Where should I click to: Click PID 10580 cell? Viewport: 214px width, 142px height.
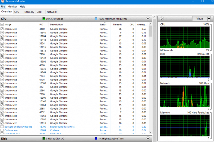point(43,119)
